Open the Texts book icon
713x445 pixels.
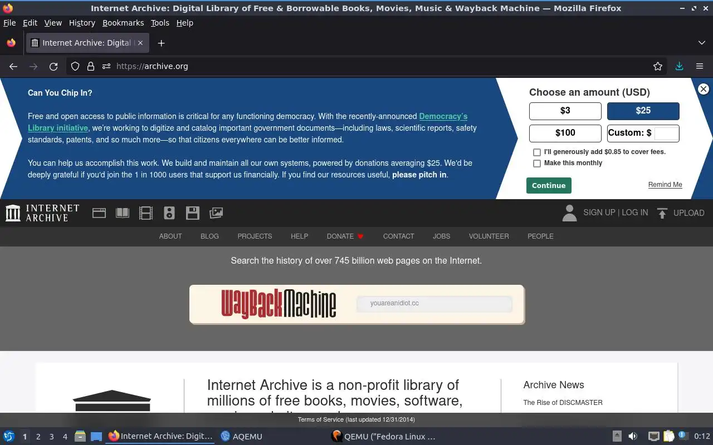123,212
